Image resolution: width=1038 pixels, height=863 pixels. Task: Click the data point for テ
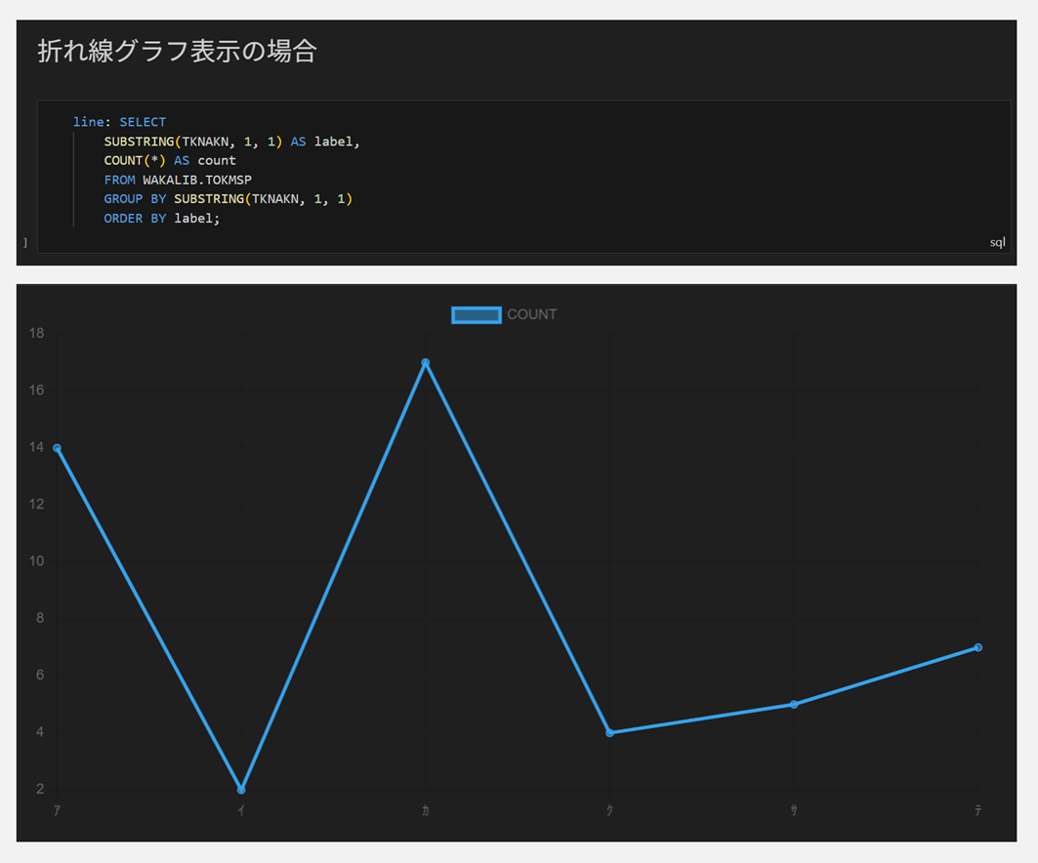[977, 647]
